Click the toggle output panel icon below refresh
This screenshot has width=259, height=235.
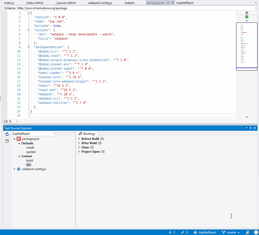(7, 141)
